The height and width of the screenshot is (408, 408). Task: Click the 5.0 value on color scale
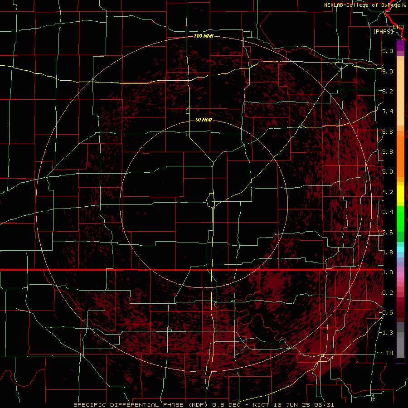388,172
